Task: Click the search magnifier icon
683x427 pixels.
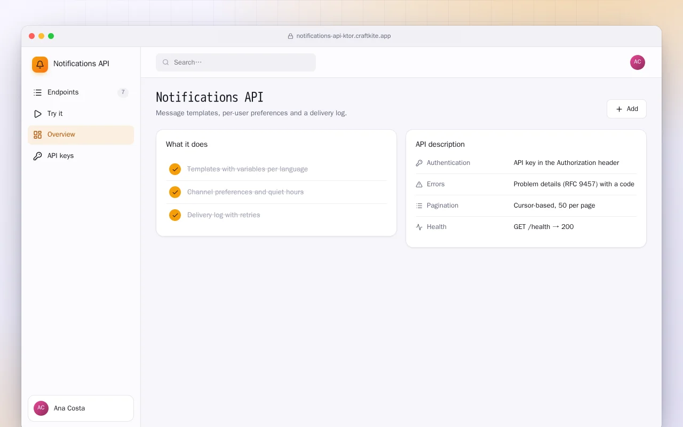Action: coord(165,62)
